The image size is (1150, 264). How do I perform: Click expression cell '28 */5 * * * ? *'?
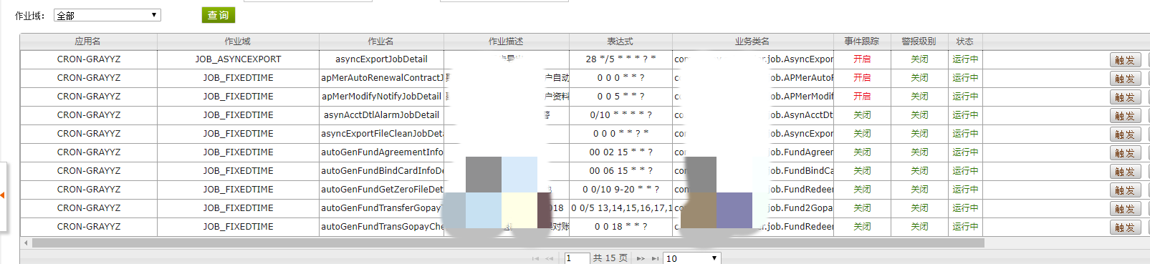pos(620,59)
